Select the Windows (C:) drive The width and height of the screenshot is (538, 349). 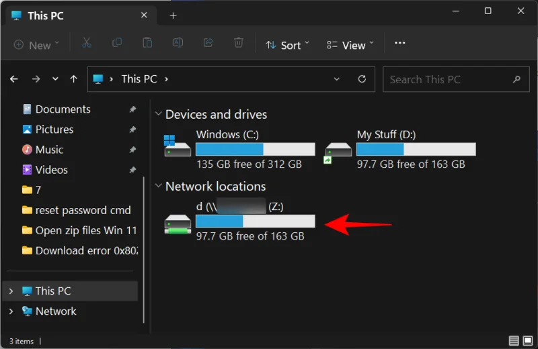(x=239, y=149)
